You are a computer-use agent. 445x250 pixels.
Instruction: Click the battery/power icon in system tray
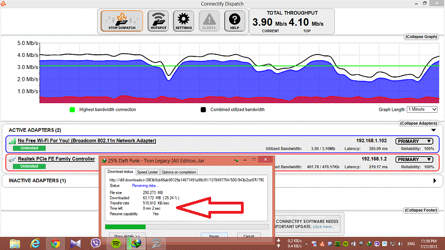(x=354, y=244)
